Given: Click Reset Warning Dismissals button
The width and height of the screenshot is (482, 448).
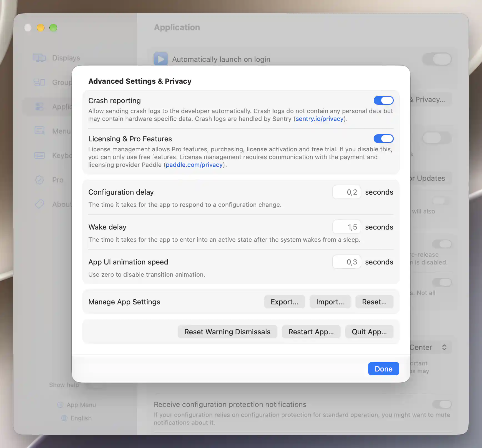Looking at the screenshot, I should 227,332.
